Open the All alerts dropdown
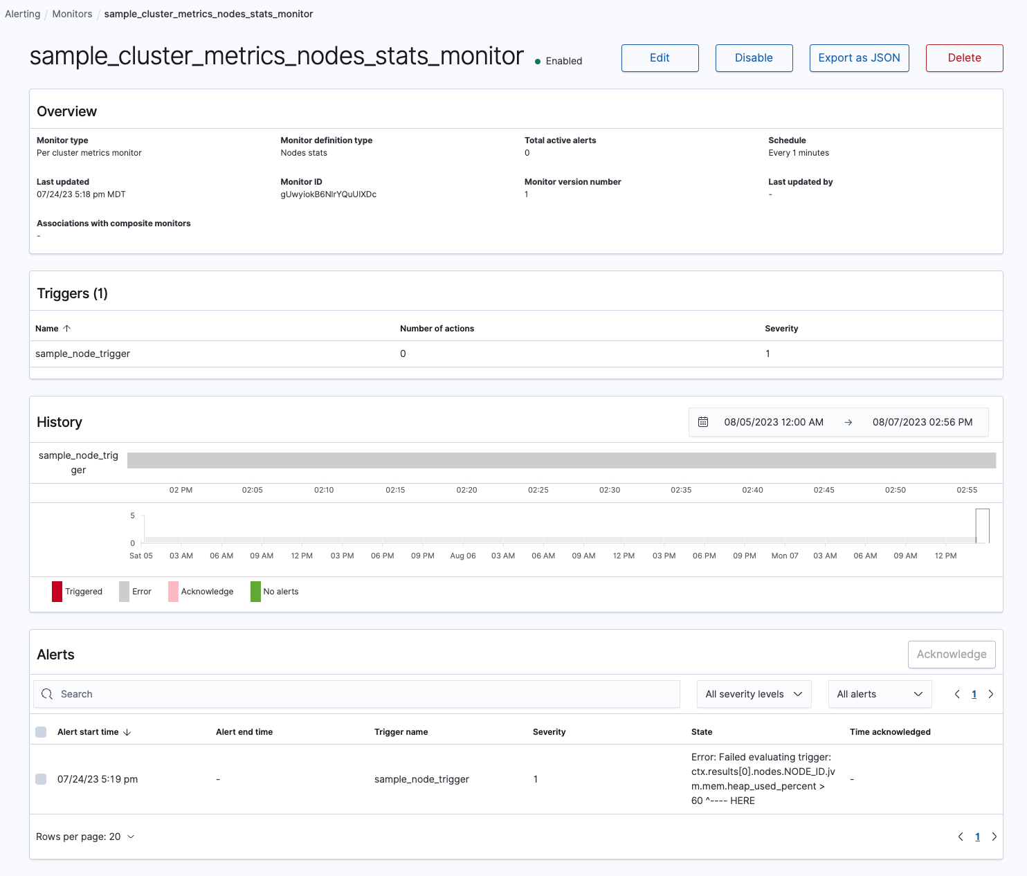The image size is (1027, 876). (880, 693)
